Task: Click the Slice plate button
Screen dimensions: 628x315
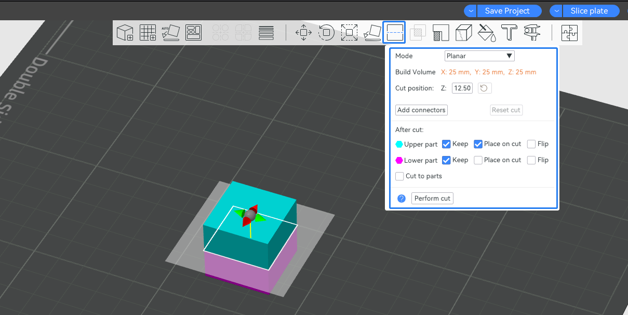Action: click(x=592, y=11)
